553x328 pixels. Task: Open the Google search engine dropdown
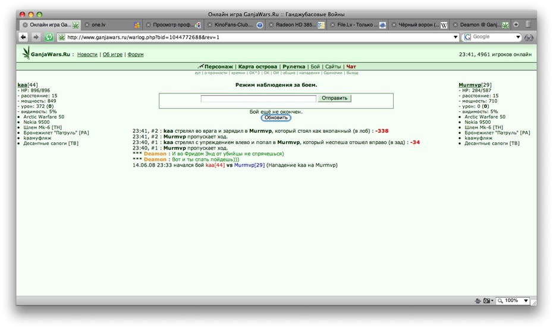518,37
